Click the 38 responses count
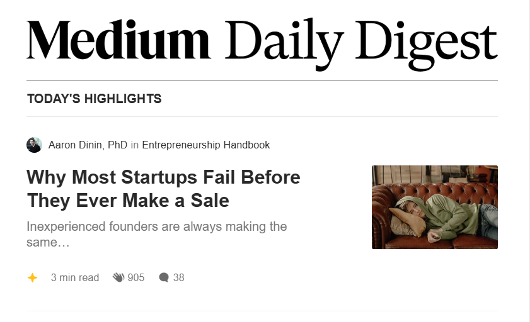This screenshot has width=530, height=322. point(179,277)
